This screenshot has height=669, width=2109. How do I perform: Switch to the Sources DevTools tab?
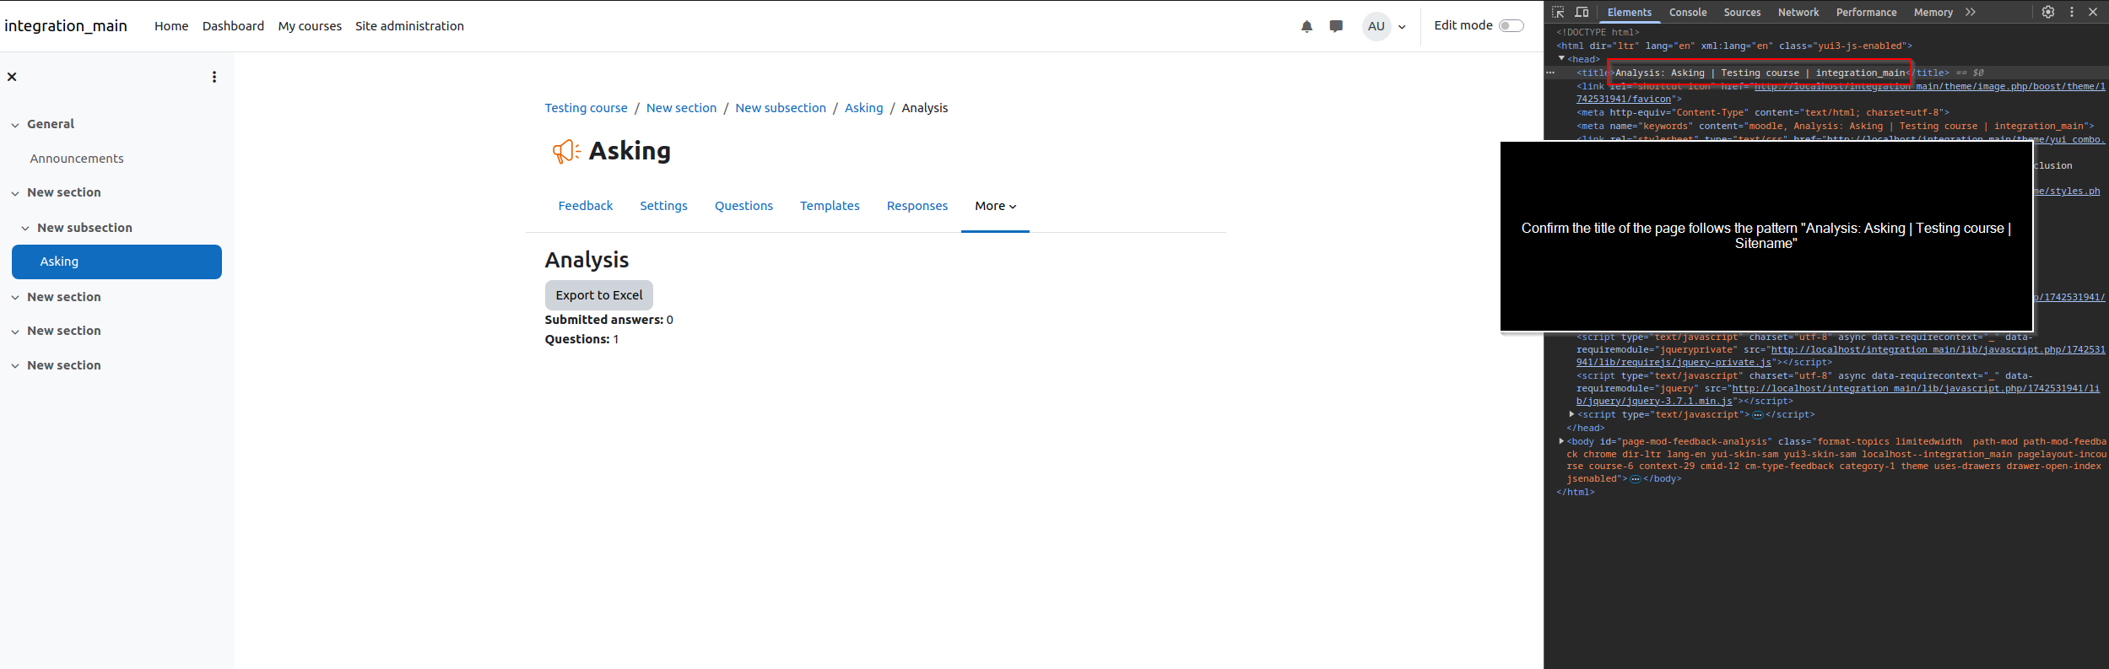click(1742, 12)
